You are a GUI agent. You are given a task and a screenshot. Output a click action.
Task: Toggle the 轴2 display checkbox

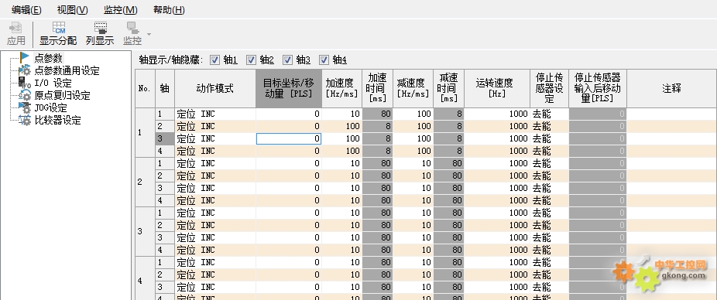coord(251,60)
